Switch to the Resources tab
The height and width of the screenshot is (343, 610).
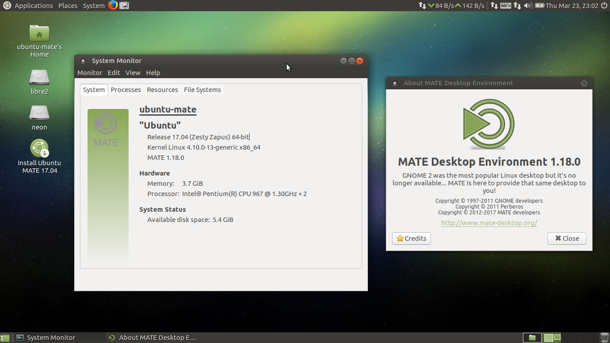(x=163, y=90)
